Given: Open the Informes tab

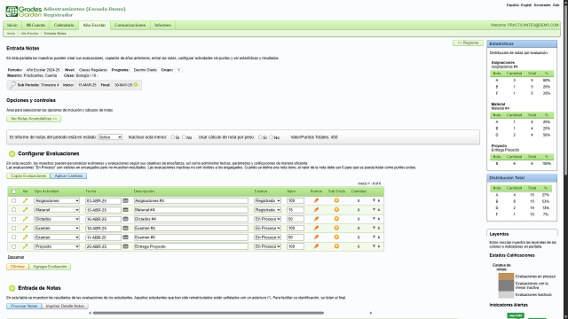Looking at the screenshot, I should tap(162, 26).
